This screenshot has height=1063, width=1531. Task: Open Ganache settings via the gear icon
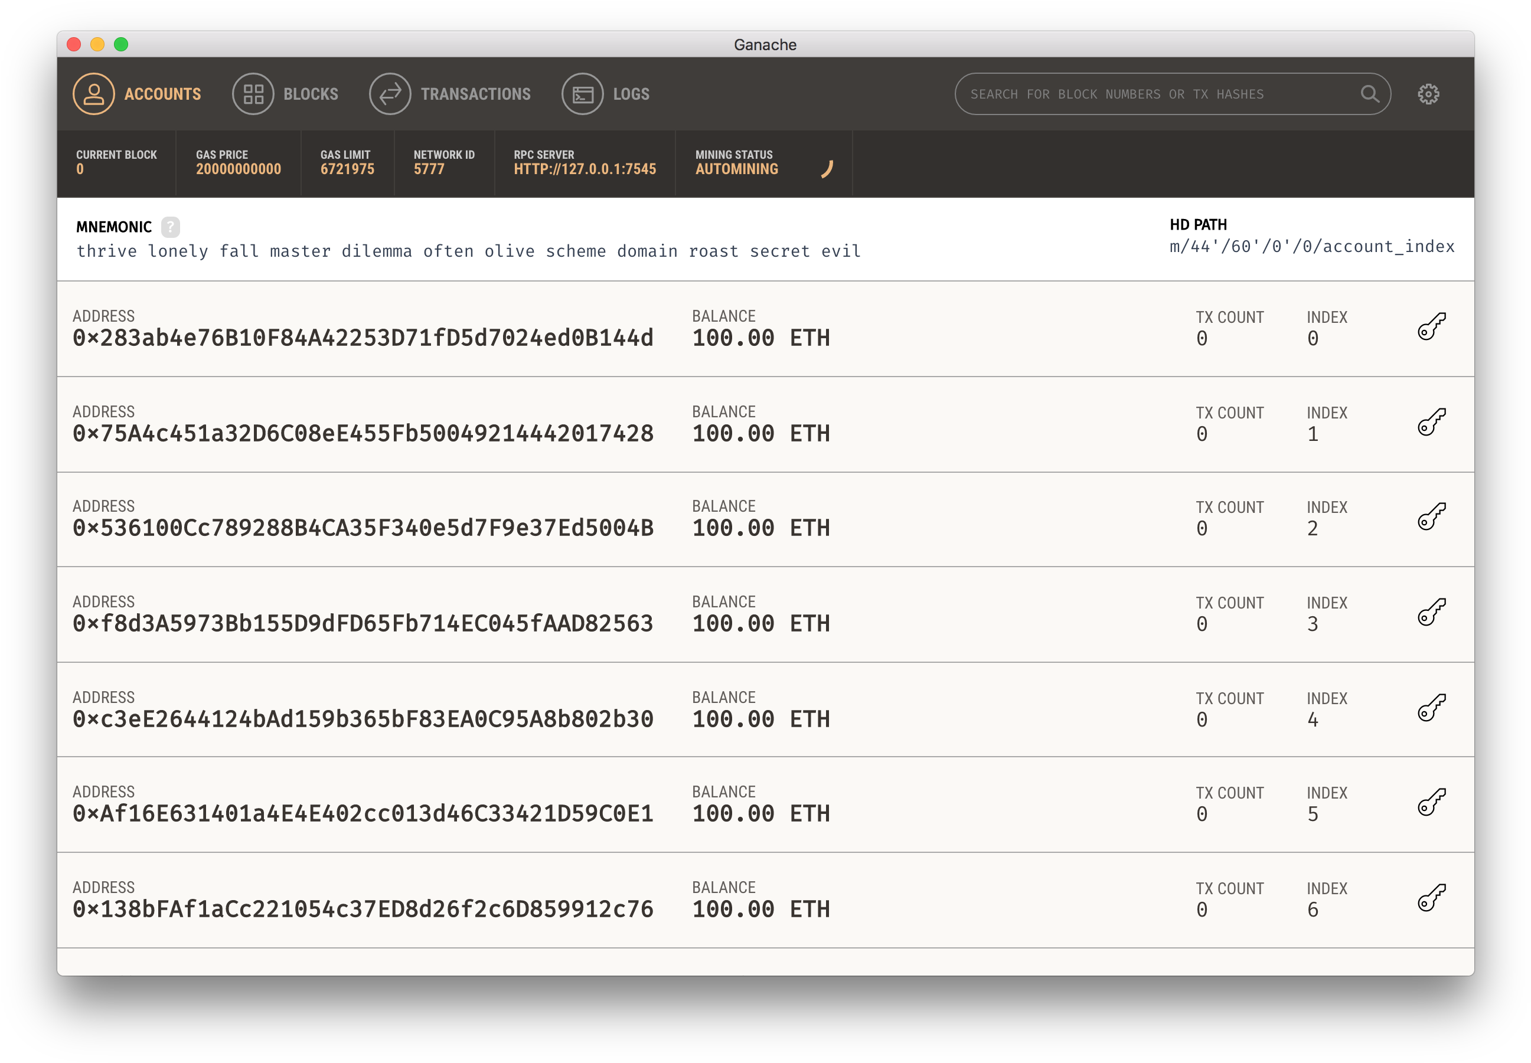click(x=1428, y=94)
